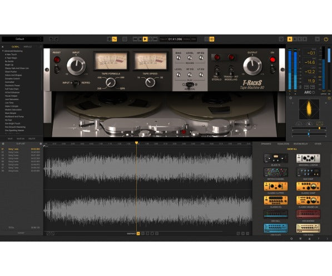Switch to the GLOBAL presets tab

[16, 47]
